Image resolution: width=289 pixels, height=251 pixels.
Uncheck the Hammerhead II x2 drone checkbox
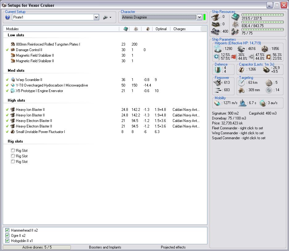[x=7, y=230]
